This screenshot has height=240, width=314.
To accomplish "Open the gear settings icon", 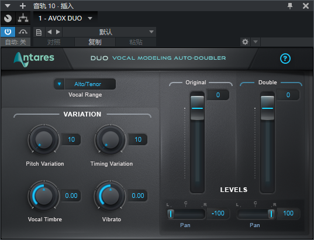I will pyautogui.click(x=245, y=42).
